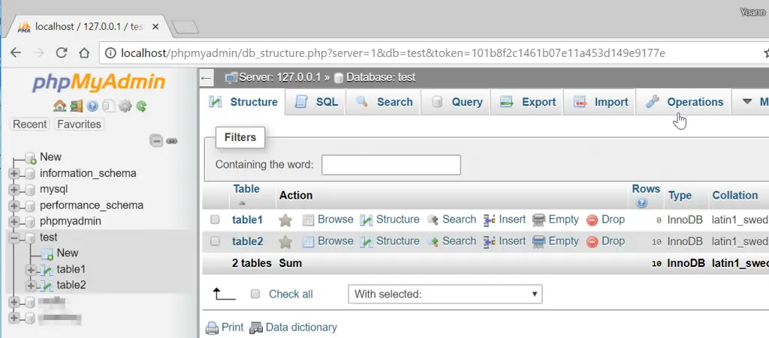This screenshot has height=338, width=769.
Task: Reload navigation panel with green refresh icon
Action: pyautogui.click(x=140, y=106)
